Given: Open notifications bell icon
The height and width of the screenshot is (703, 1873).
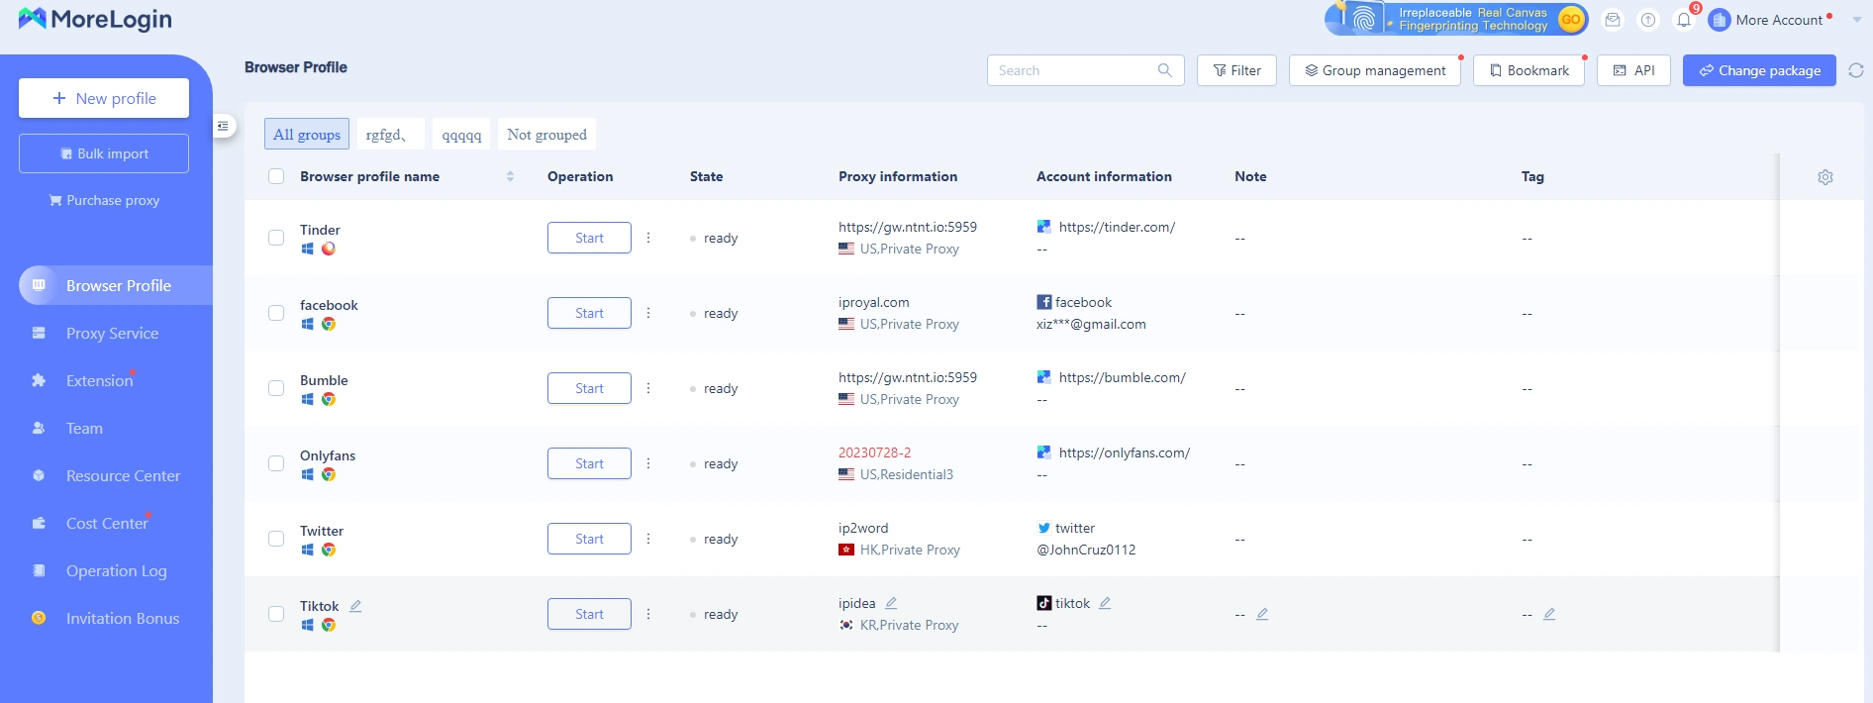Looking at the screenshot, I should [x=1684, y=20].
